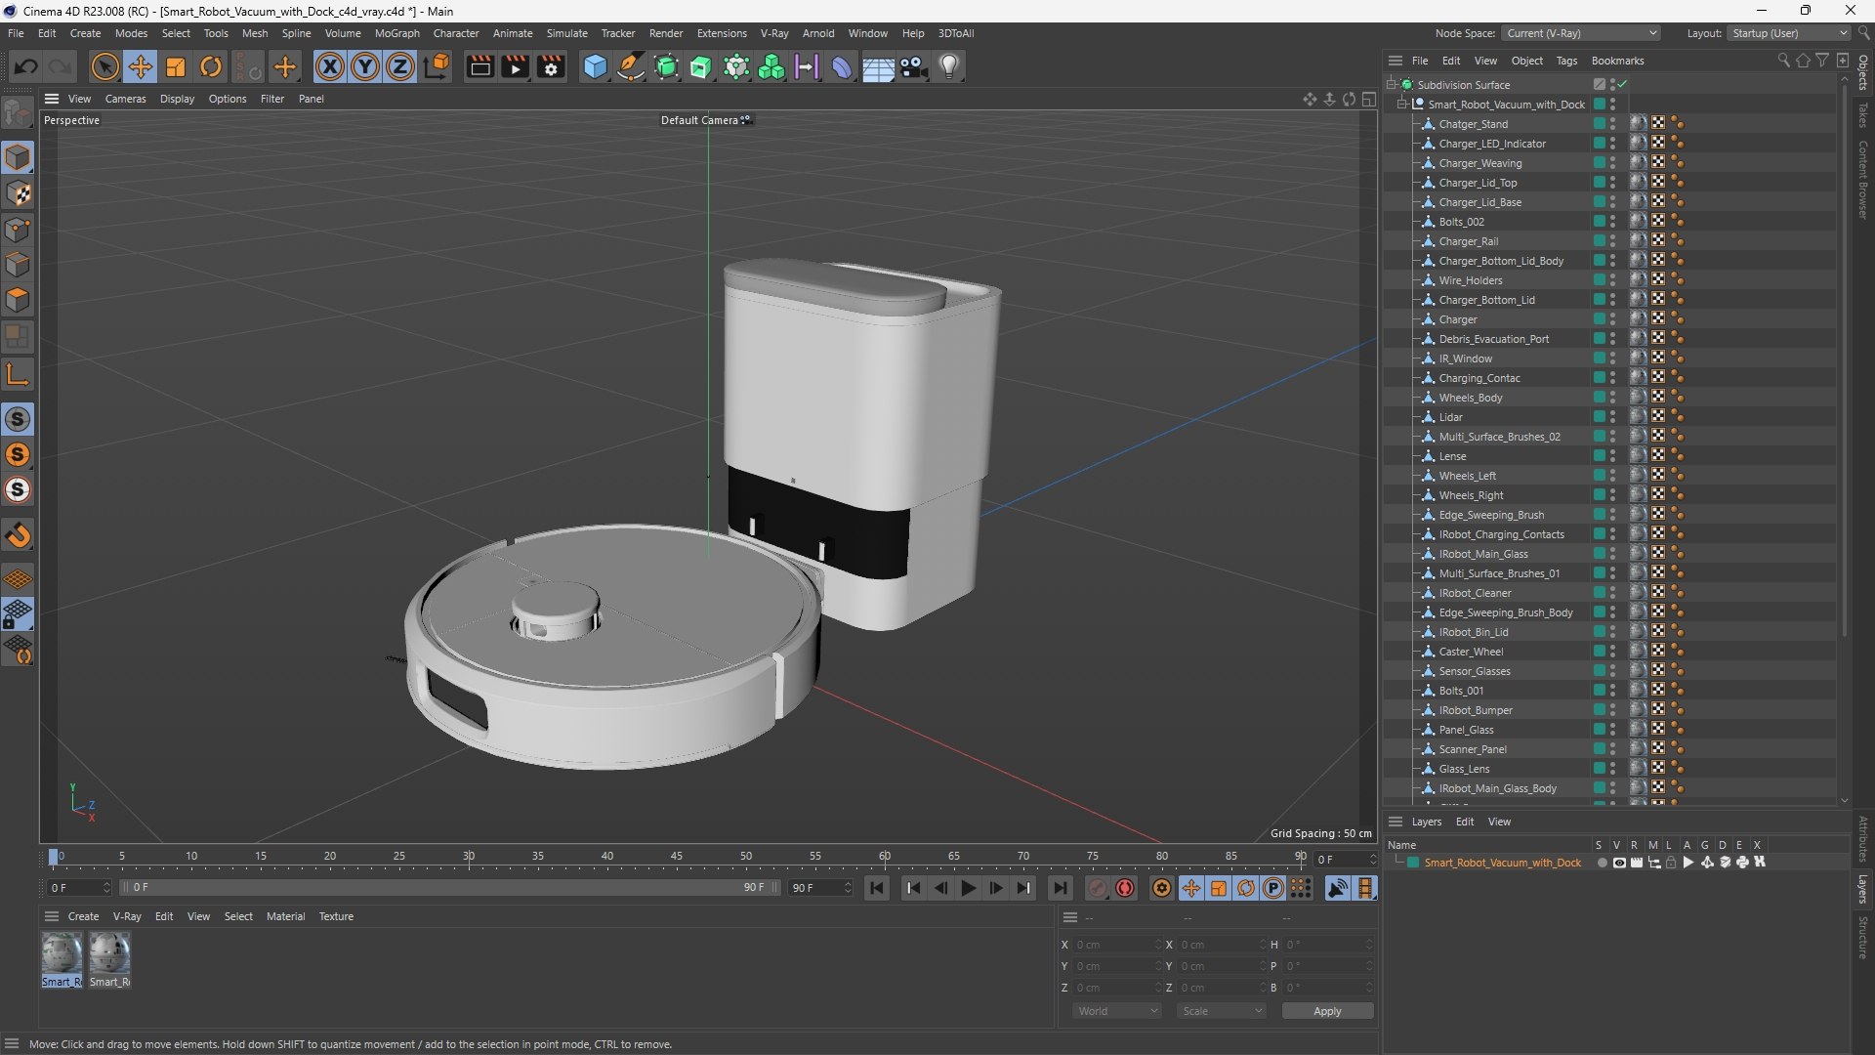1875x1055 pixels.
Task: Click the Floor grid object icon
Action: click(x=878, y=66)
